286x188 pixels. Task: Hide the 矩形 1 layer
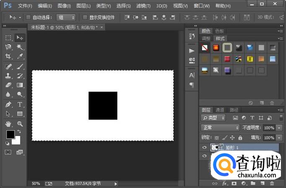tap(205, 147)
